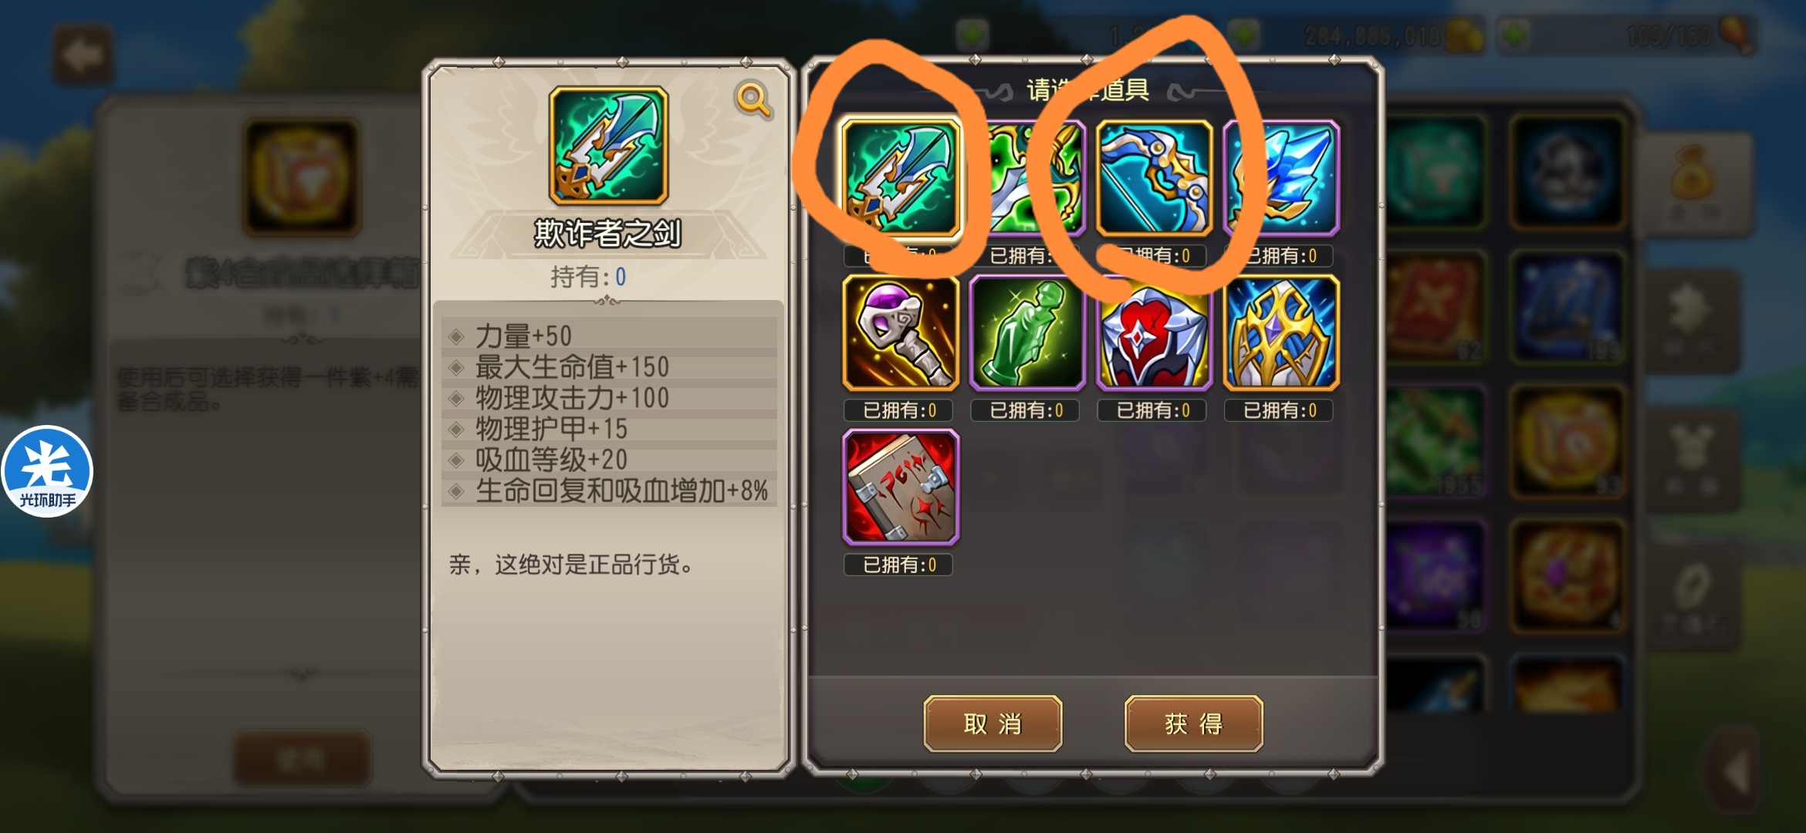Click the sword icon in the detail panel
1806x833 pixels.
(x=608, y=146)
